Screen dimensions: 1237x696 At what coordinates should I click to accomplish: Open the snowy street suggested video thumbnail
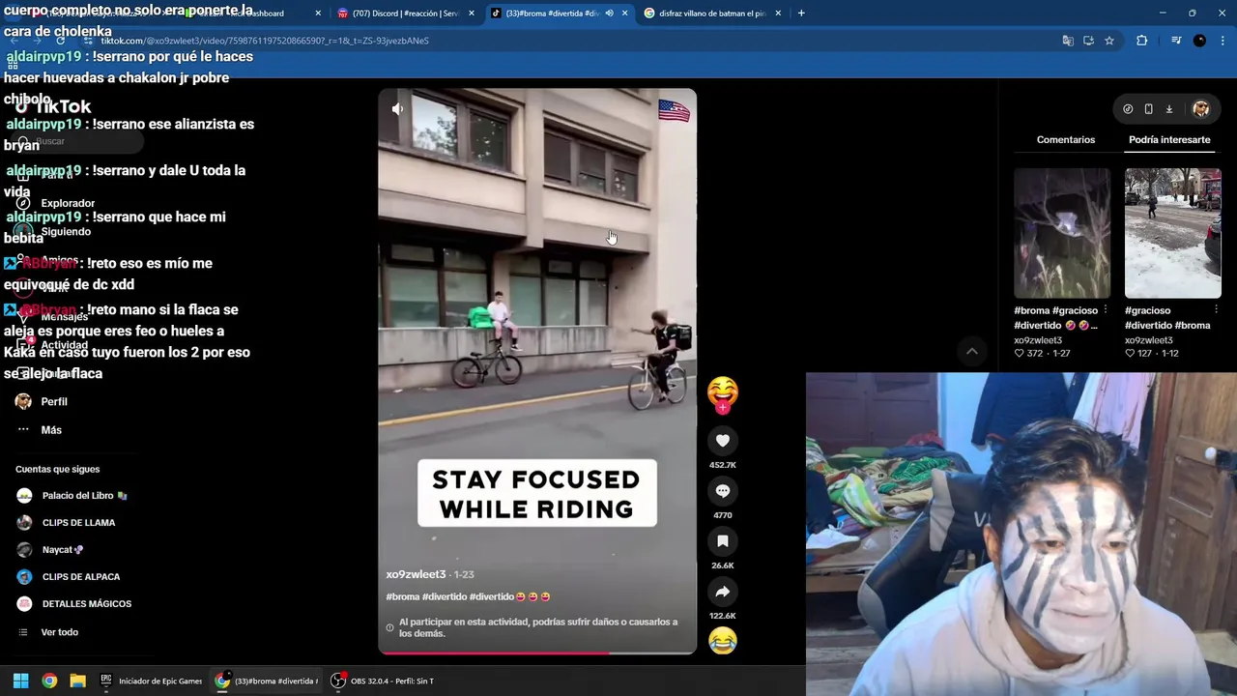1173,233
